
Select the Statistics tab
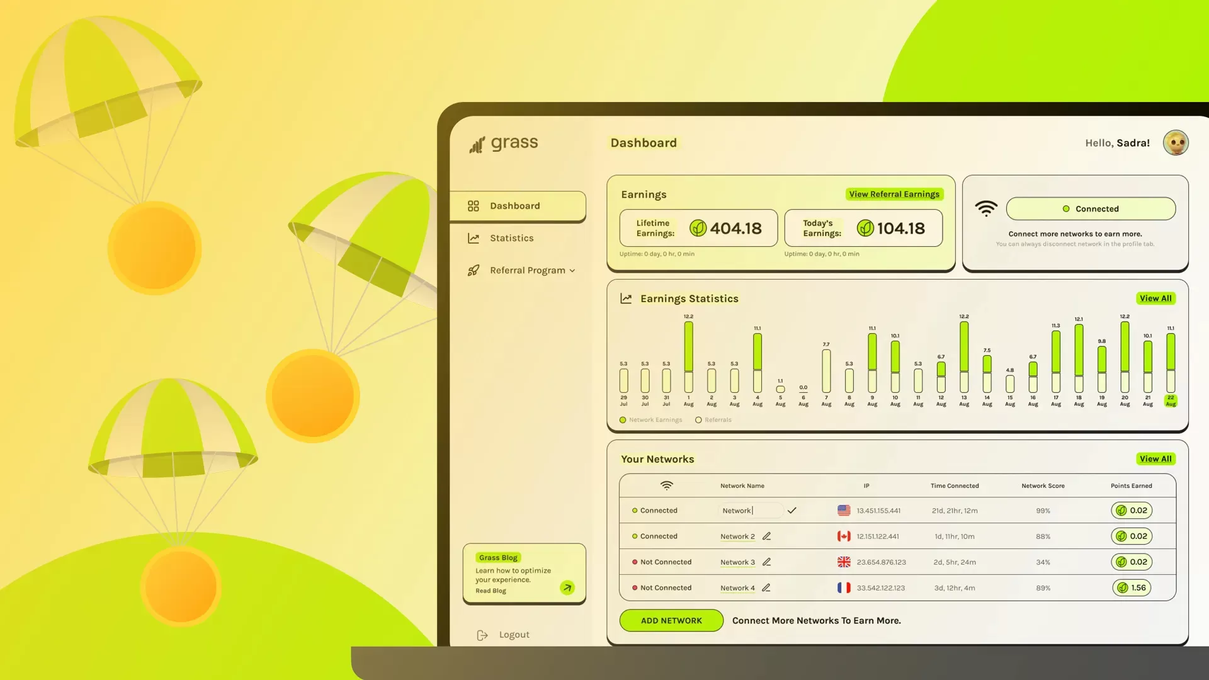click(511, 238)
